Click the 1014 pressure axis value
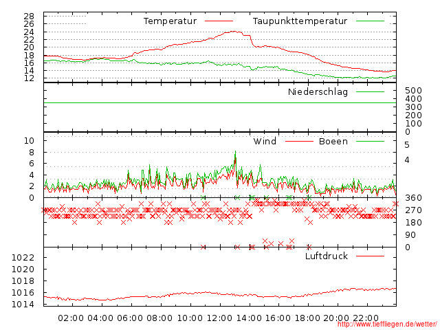Screen dimensions: 440x330 [x=23, y=304]
